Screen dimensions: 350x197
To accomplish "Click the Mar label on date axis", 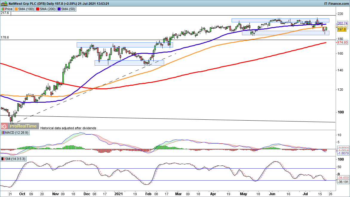I will [x=178, y=194].
